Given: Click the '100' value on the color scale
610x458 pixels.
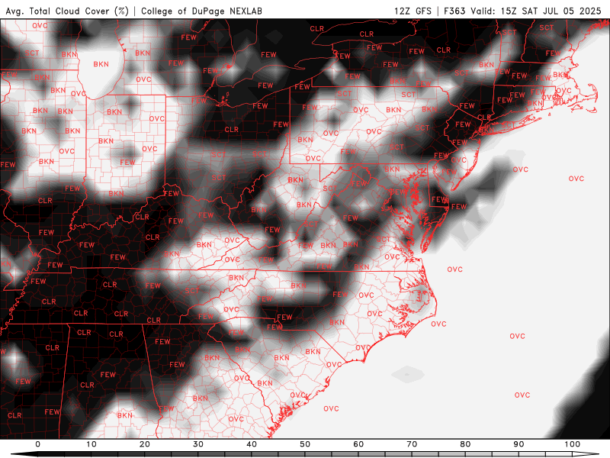Looking at the screenshot, I should [x=573, y=444].
